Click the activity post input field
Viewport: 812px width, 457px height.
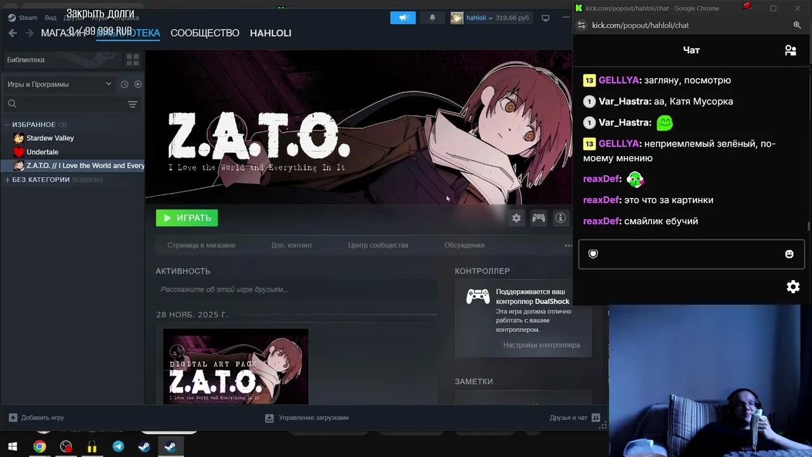(x=296, y=289)
